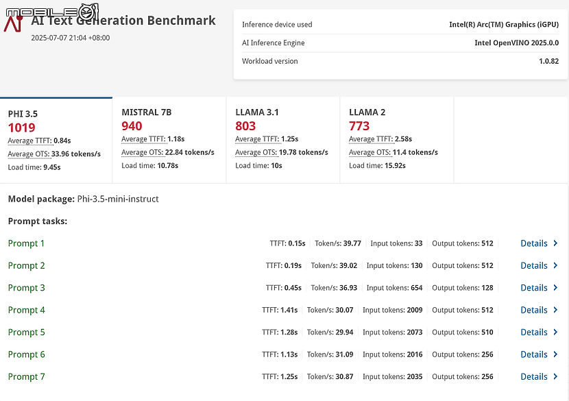Open the LLAMA 3.1 results tab

coord(283,140)
